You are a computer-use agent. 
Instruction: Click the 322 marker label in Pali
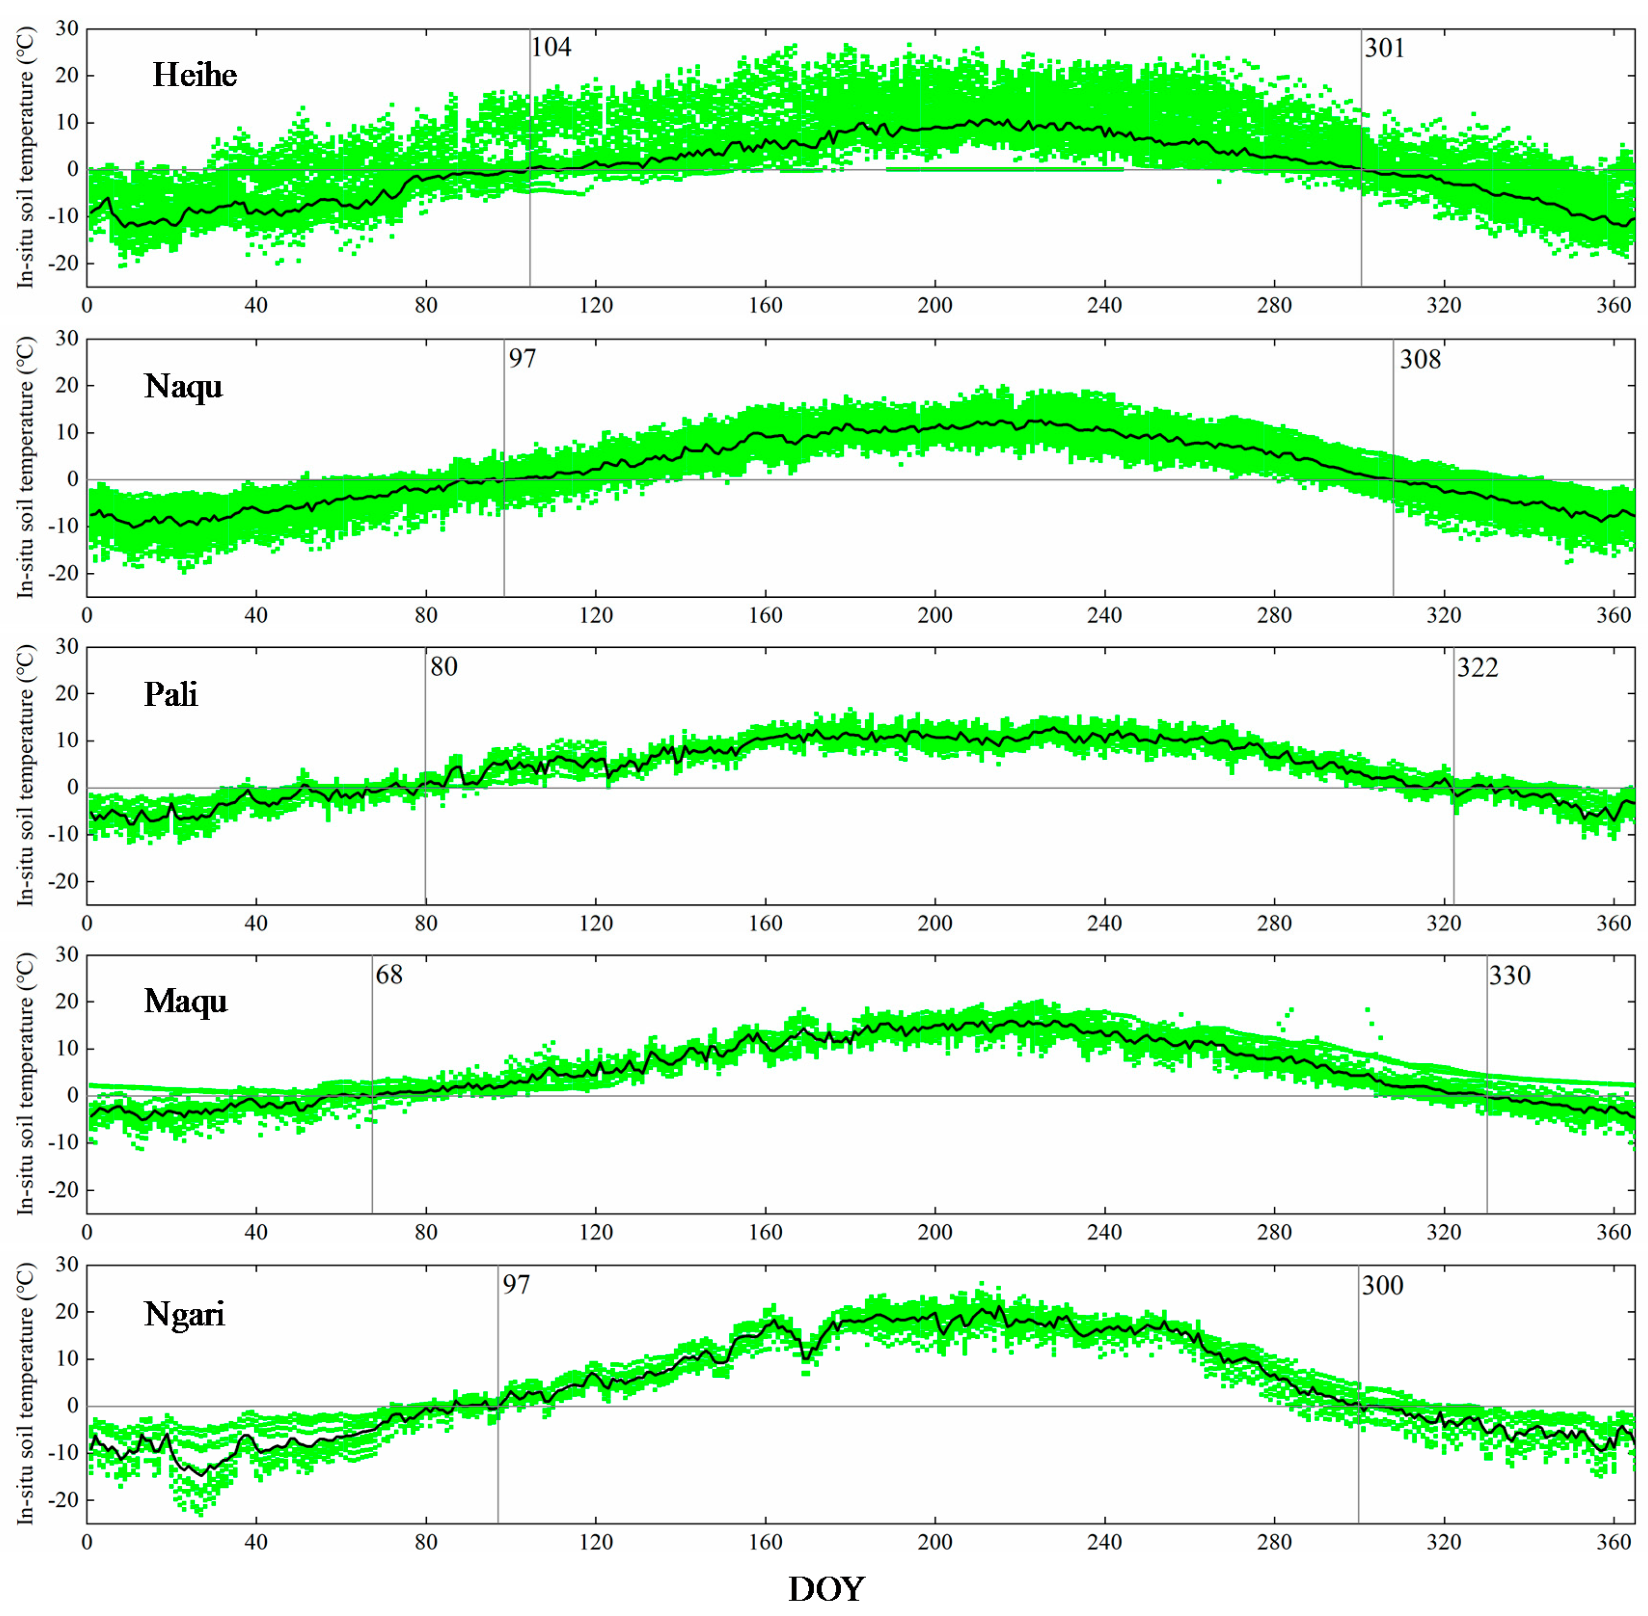[1477, 668]
